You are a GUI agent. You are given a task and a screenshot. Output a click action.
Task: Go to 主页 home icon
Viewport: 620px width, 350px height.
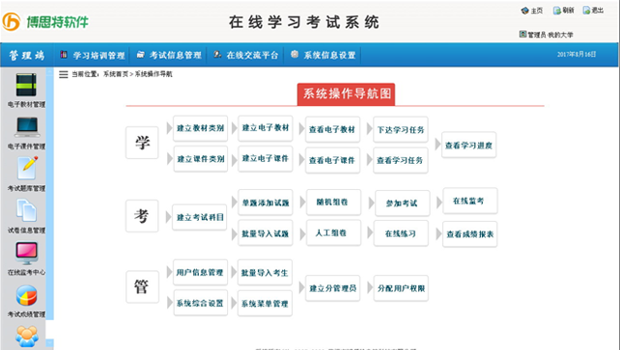point(524,11)
